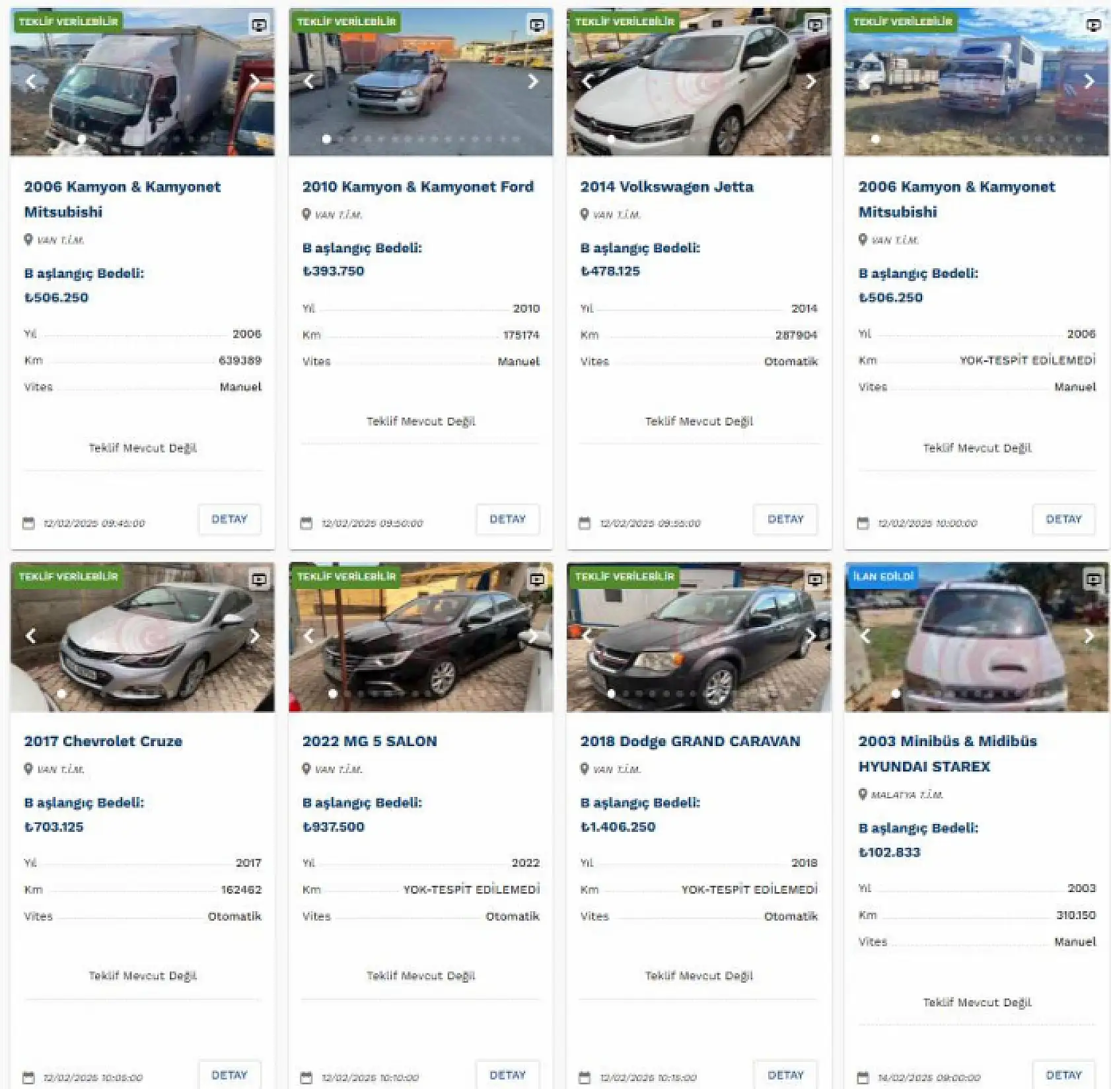This screenshot has width=1111, height=1089.
Task: Open the 2018 Dodge GRAND CARAVAN title
Action: click(690, 741)
